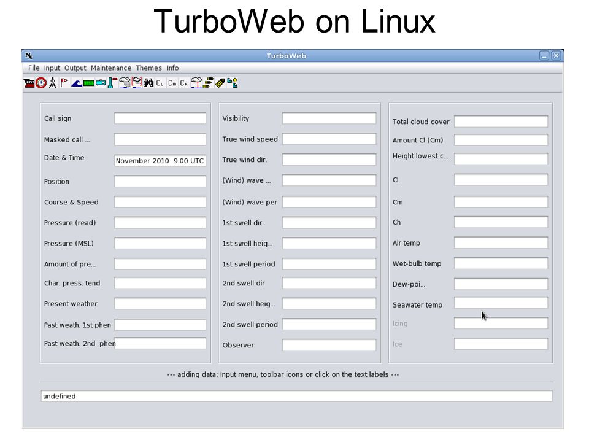Minimize the TurboWeb window
The width and height of the screenshot is (589, 442).
tap(544, 56)
